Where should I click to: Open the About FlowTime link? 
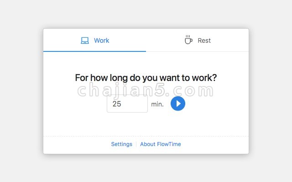pos(160,144)
